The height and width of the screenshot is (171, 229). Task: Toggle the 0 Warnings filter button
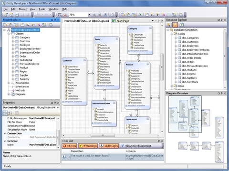[x=88, y=146]
